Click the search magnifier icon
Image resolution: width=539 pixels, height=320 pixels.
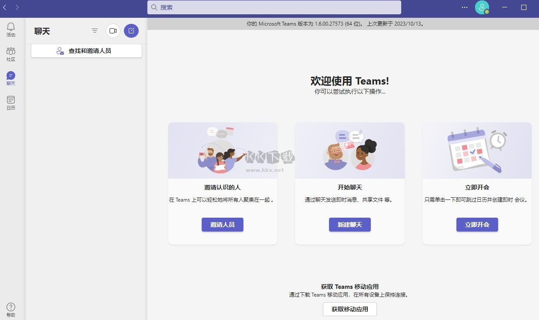pyautogui.click(x=153, y=7)
